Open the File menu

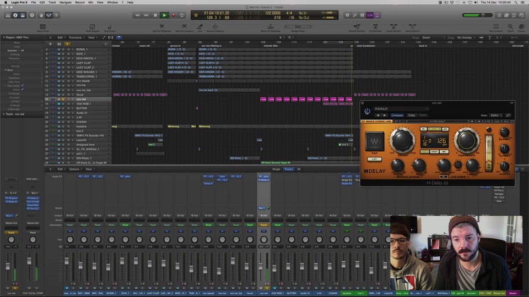tap(34, 2)
